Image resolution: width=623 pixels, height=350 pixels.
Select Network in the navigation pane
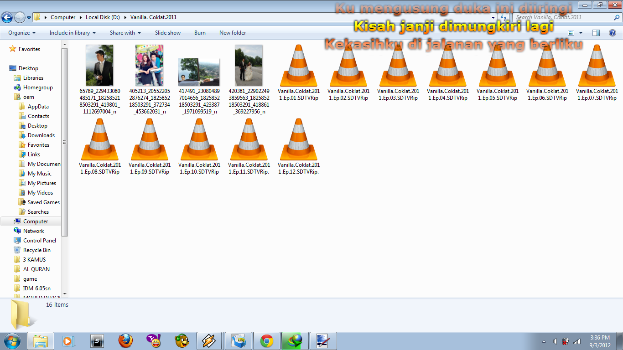click(34, 231)
